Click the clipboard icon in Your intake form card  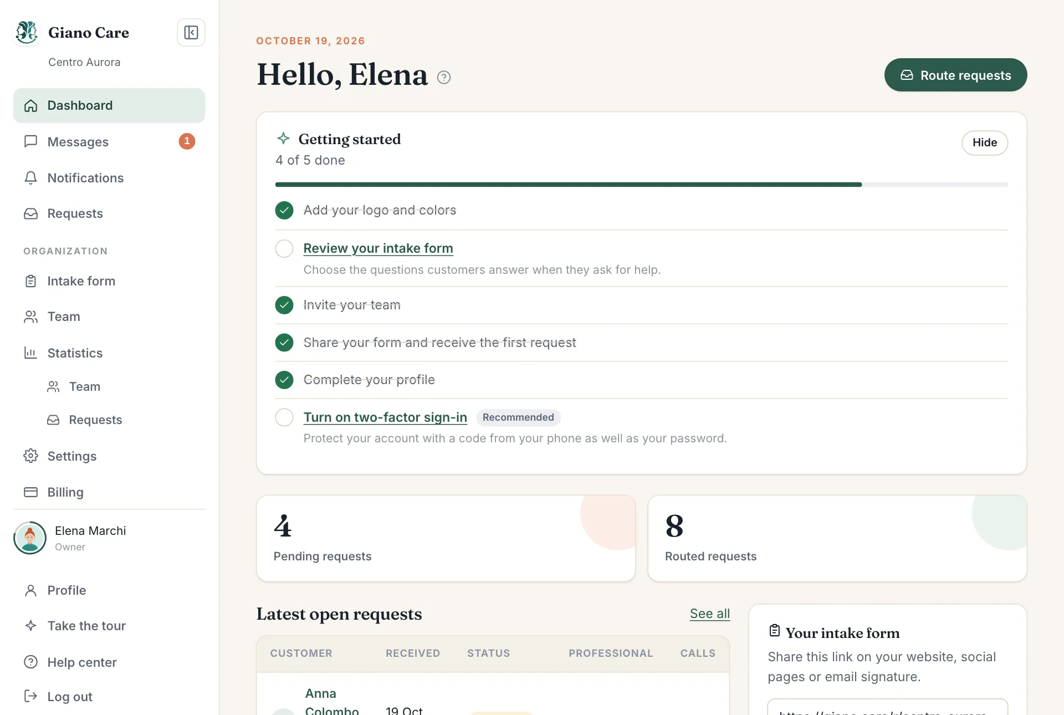click(775, 631)
